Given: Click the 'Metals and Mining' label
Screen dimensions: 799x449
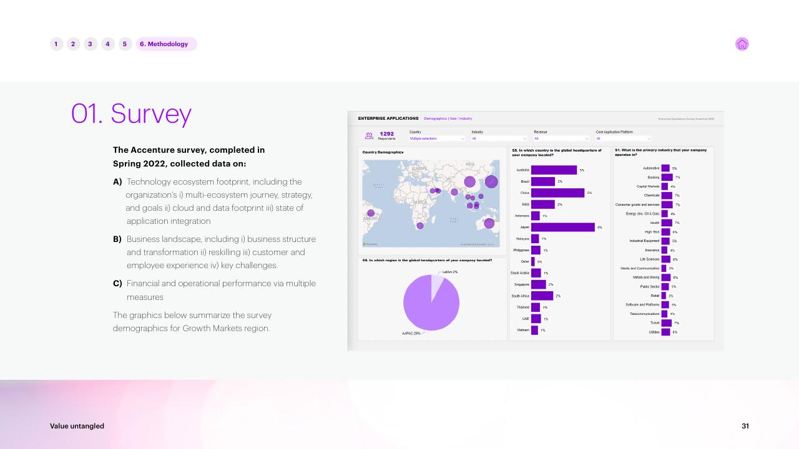Looking at the screenshot, I should [646, 278].
